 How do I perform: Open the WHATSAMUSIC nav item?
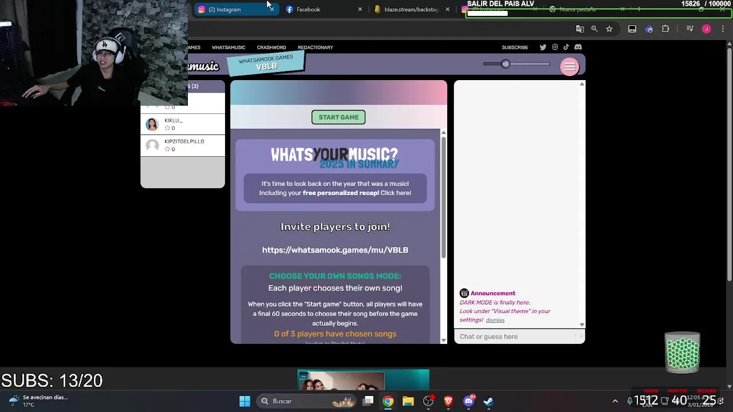pos(228,47)
